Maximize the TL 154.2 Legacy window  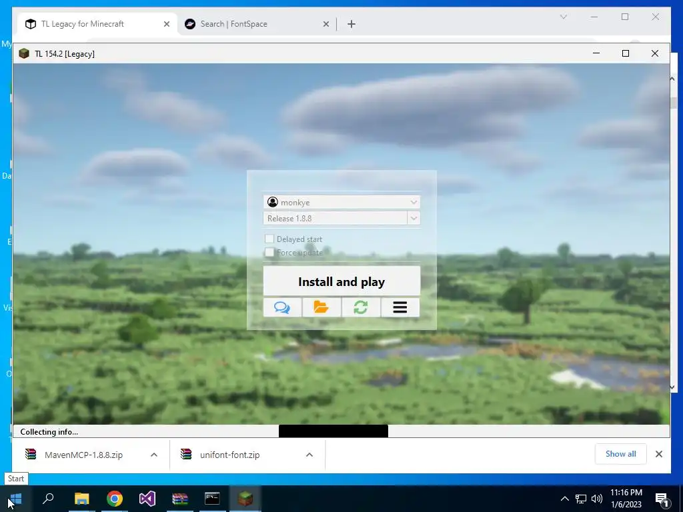coord(626,53)
